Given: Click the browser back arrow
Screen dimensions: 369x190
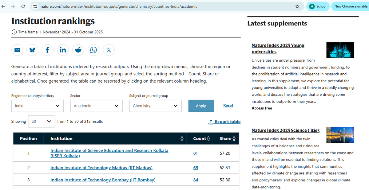Looking at the screenshot, I should [x=4, y=6].
